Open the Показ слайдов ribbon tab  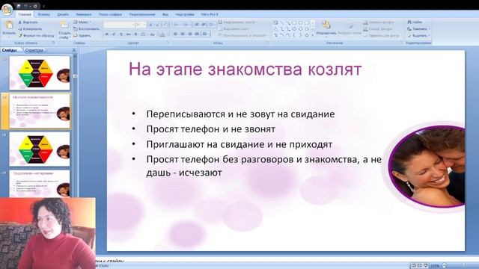pos(110,14)
